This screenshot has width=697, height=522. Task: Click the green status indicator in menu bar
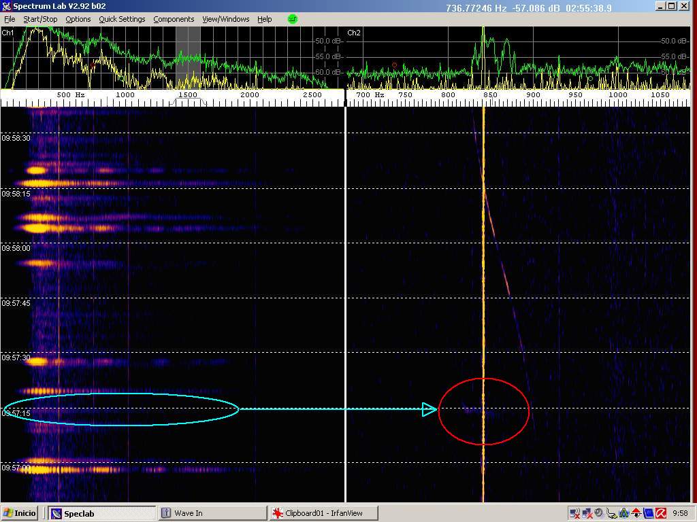point(293,19)
